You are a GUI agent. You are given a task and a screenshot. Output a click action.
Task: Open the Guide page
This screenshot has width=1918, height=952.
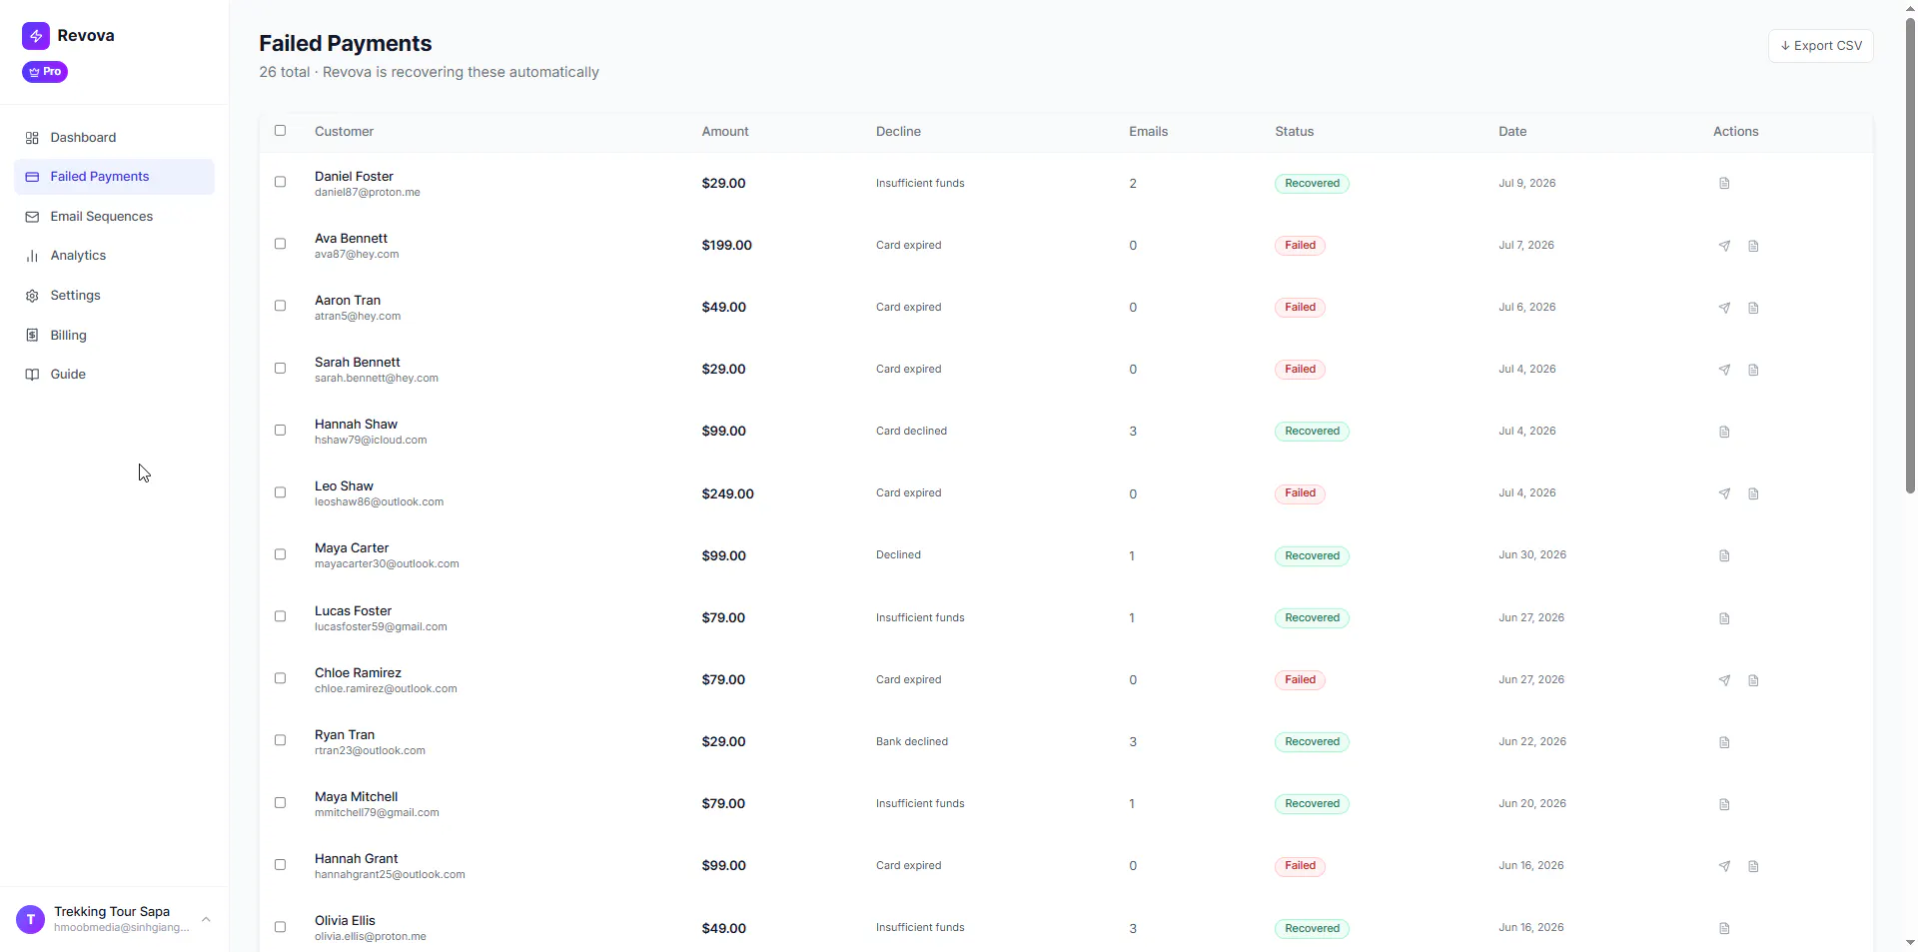click(x=114, y=375)
